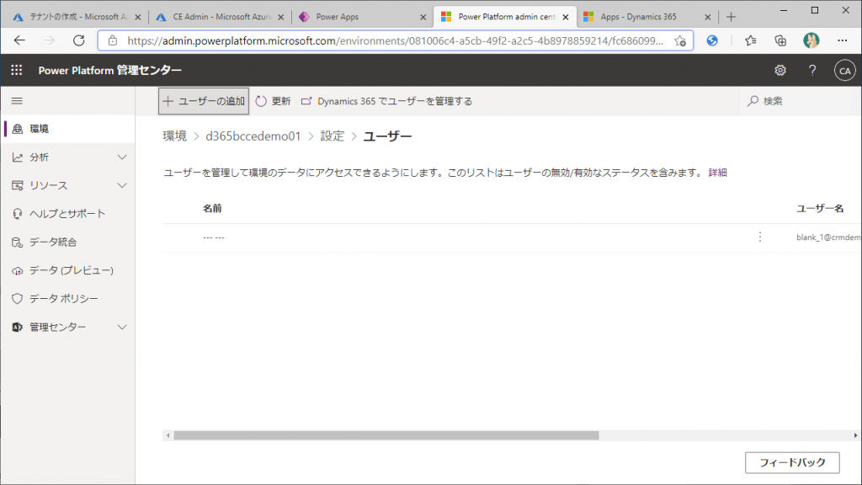Click the browser back arrow
The image size is (862, 485).
[x=20, y=40]
